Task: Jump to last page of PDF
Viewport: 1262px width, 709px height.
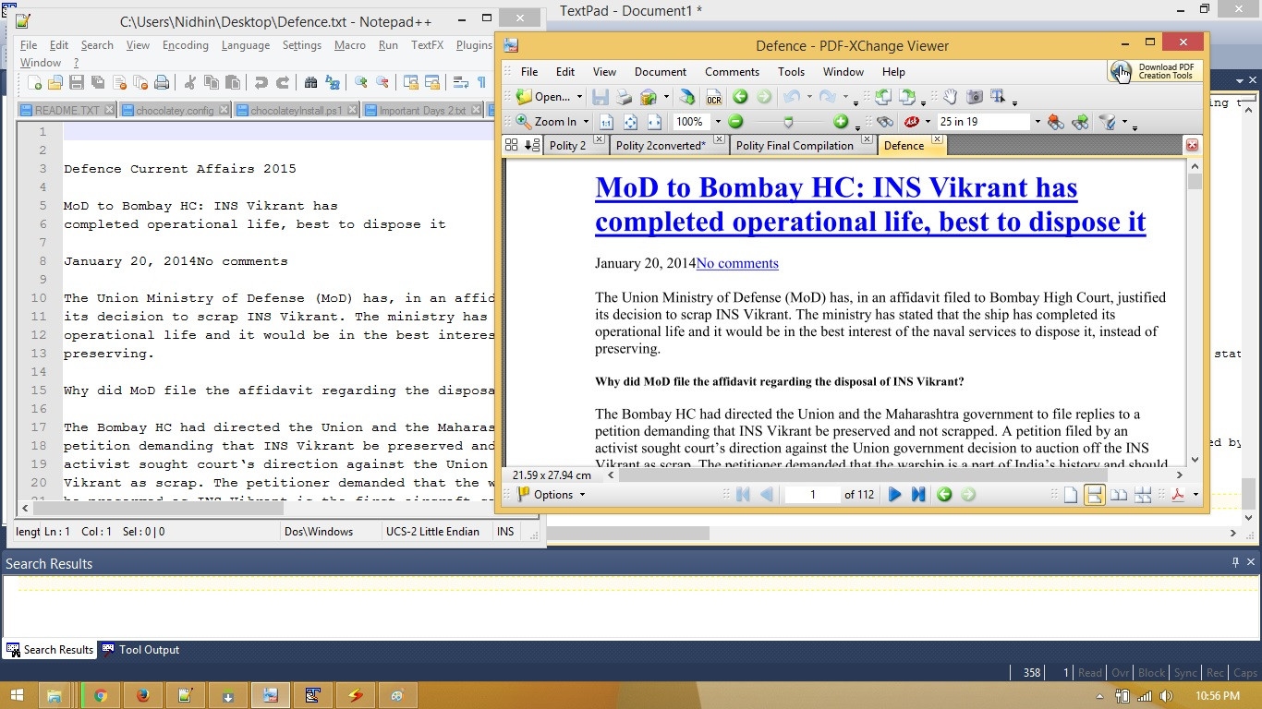Action: click(918, 495)
